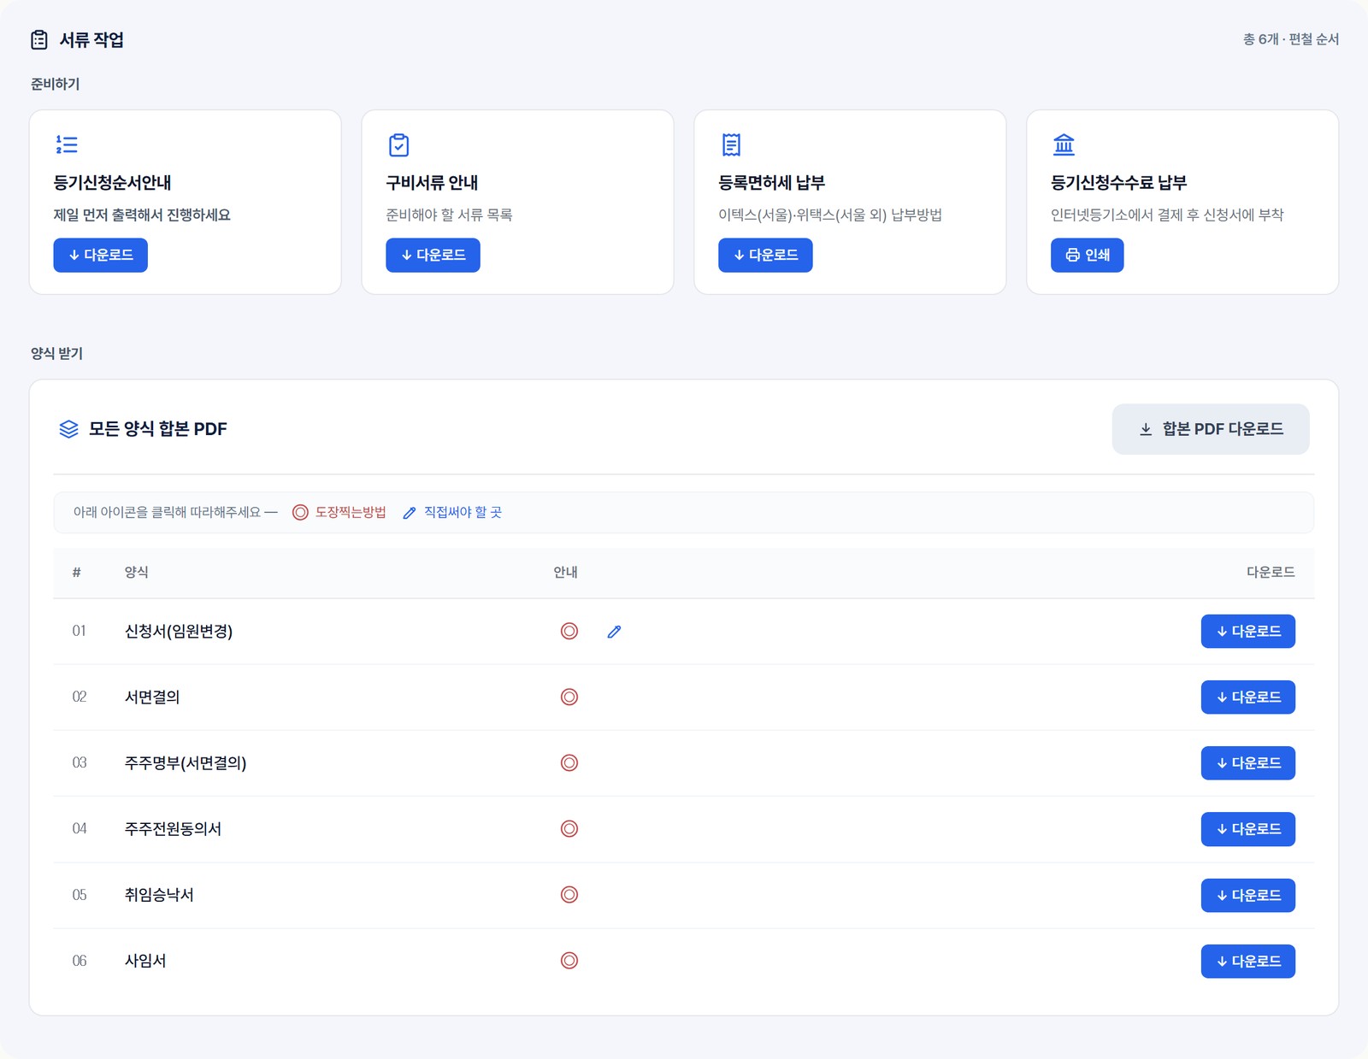Click the 양식 받기 section label
Image resolution: width=1368 pixels, height=1059 pixels.
56,353
